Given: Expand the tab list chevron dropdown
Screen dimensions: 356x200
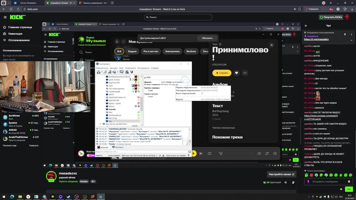Looking at the screenshot, I should coord(9,3).
